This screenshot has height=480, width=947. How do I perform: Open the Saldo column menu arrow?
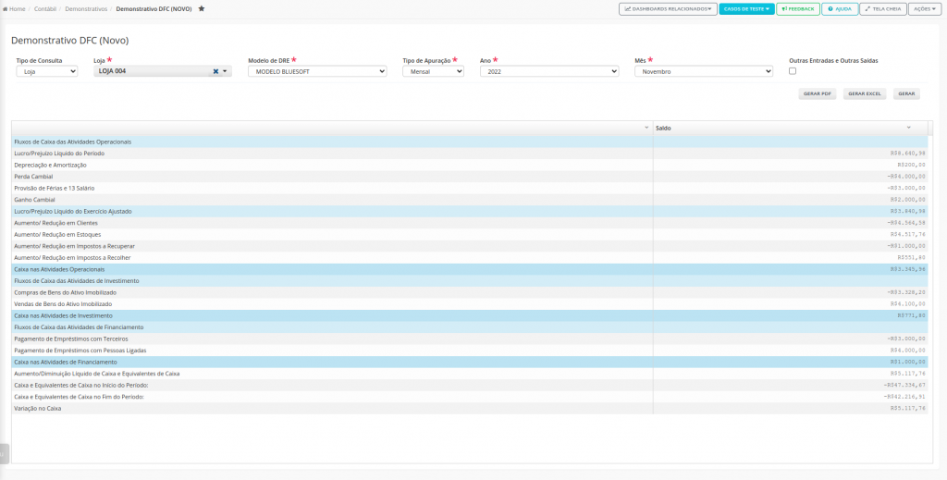909,128
